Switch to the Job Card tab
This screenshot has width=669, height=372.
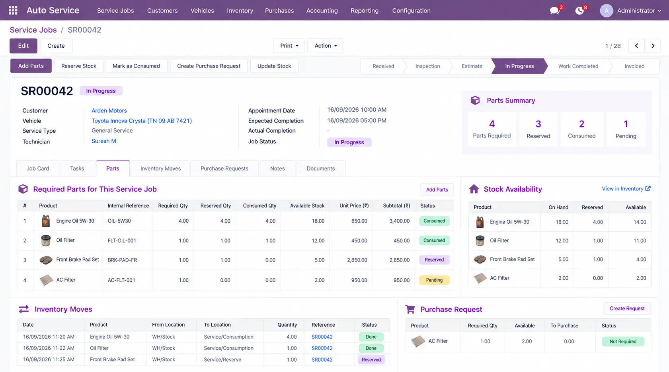click(x=38, y=169)
